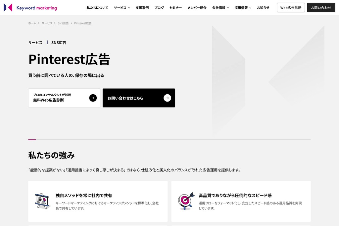Image resolution: width=339 pixels, height=226 pixels.
Task: Open the セミナー nav item
Action: pyautogui.click(x=175, y=8)
